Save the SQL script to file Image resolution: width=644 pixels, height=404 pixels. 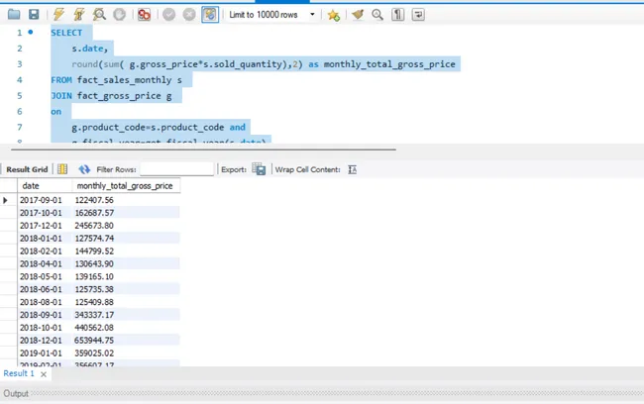pos(34,15)
